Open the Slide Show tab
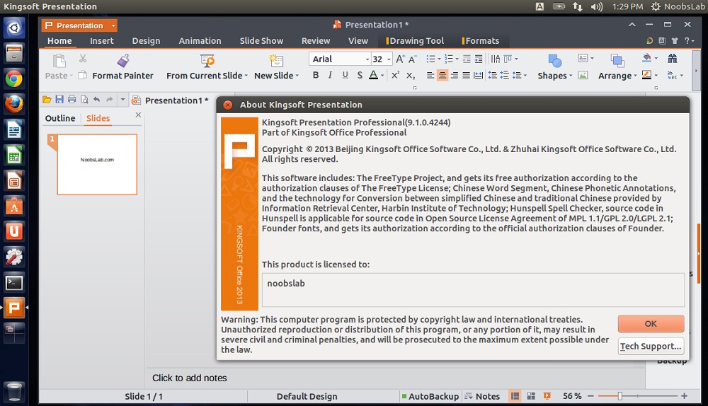This screenshot has width=708, height=406. coord(261,40)
